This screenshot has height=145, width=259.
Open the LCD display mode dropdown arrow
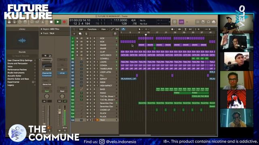(169, 22)
